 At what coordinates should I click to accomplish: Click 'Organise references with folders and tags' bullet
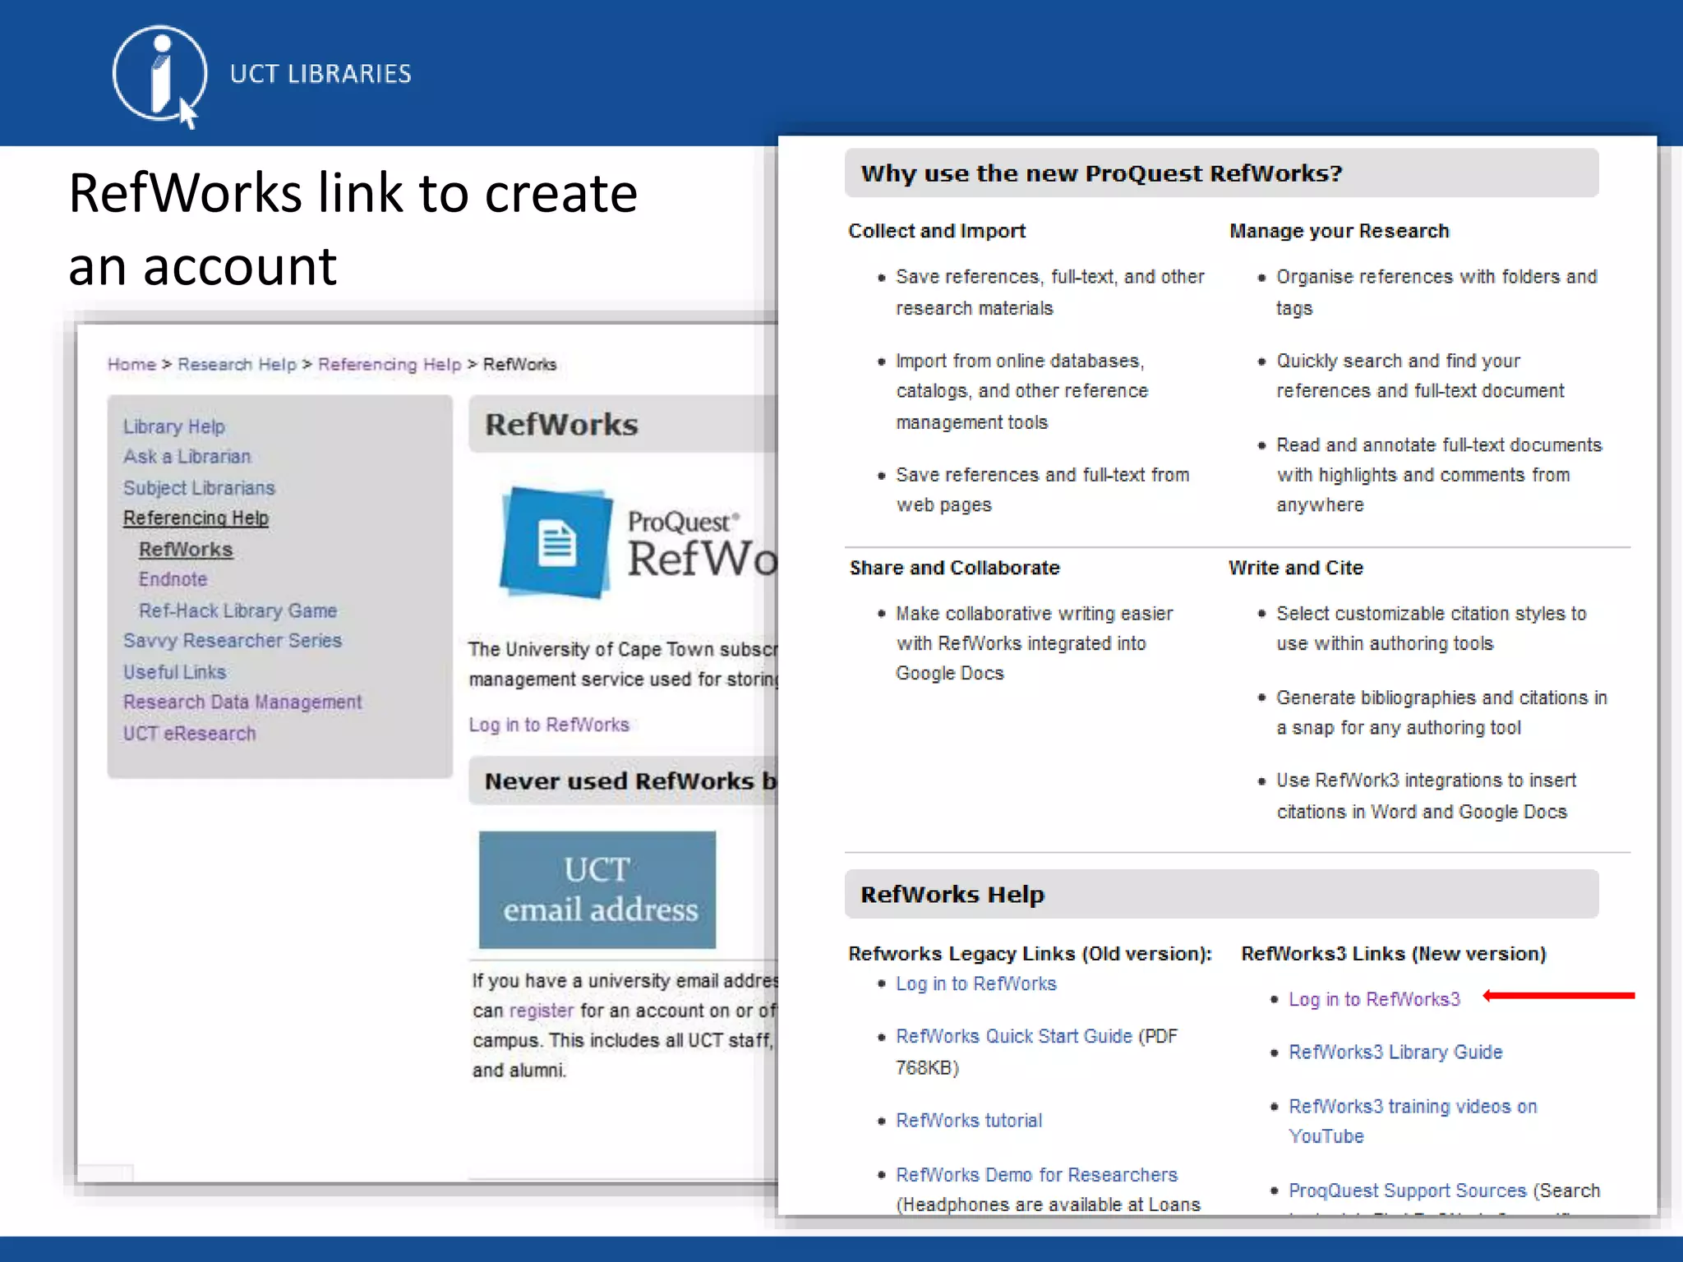point(1436,292)
